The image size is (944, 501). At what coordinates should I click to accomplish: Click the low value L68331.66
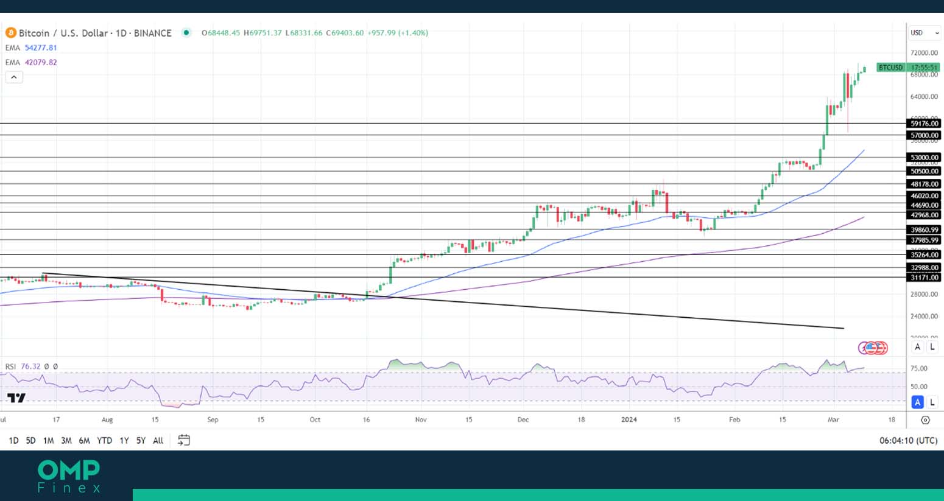click(303, 33)
